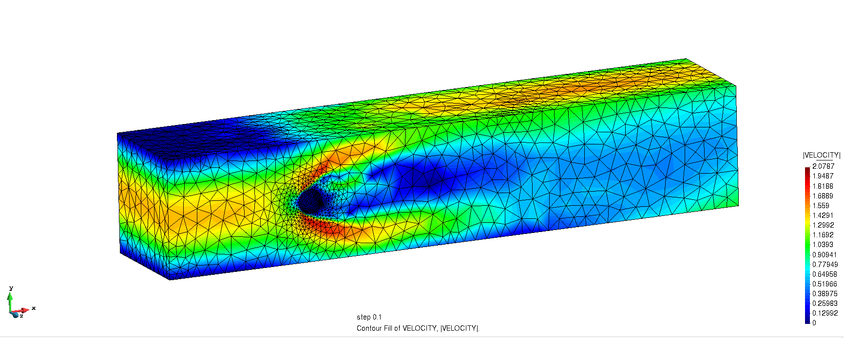Select legend value 1.9487
Screen dimensions: 844x338
[x=823, y=176]
